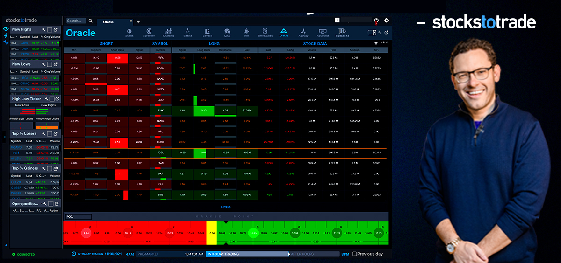
Task: Click the search magnifier icon
Action: tap(91, 21)
